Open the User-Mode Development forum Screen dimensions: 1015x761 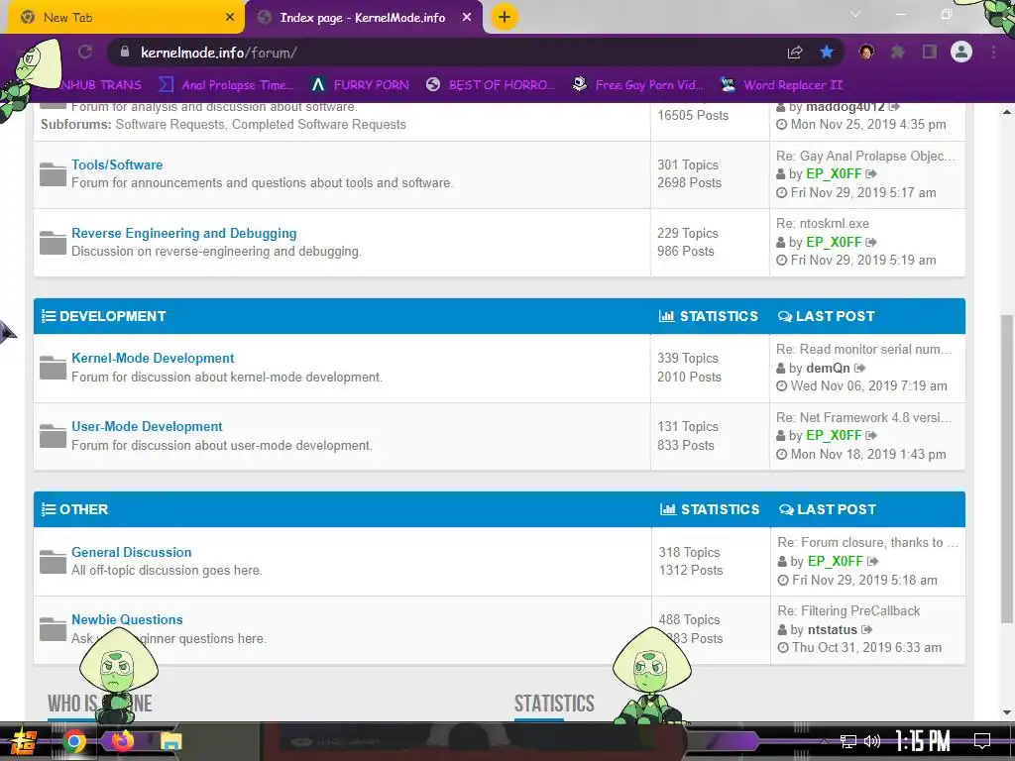pos(147,426)
